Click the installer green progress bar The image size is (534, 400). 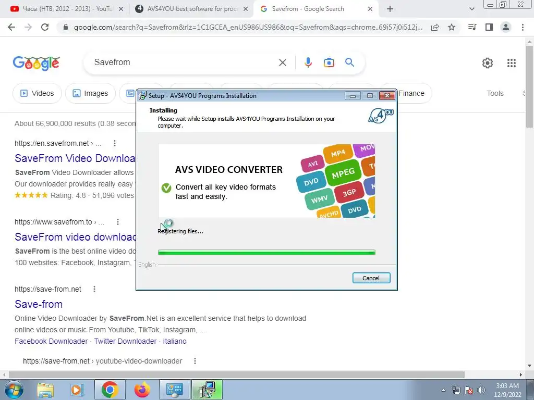pyautogui.click(x=266, y=253)
